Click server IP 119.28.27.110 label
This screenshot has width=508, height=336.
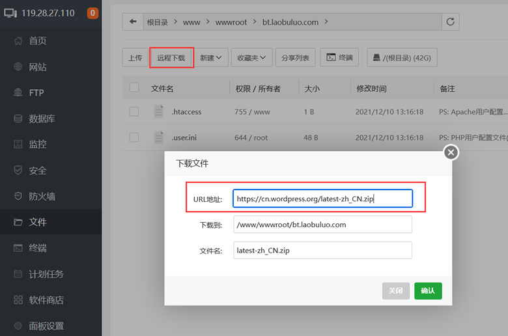coord(48,13)
